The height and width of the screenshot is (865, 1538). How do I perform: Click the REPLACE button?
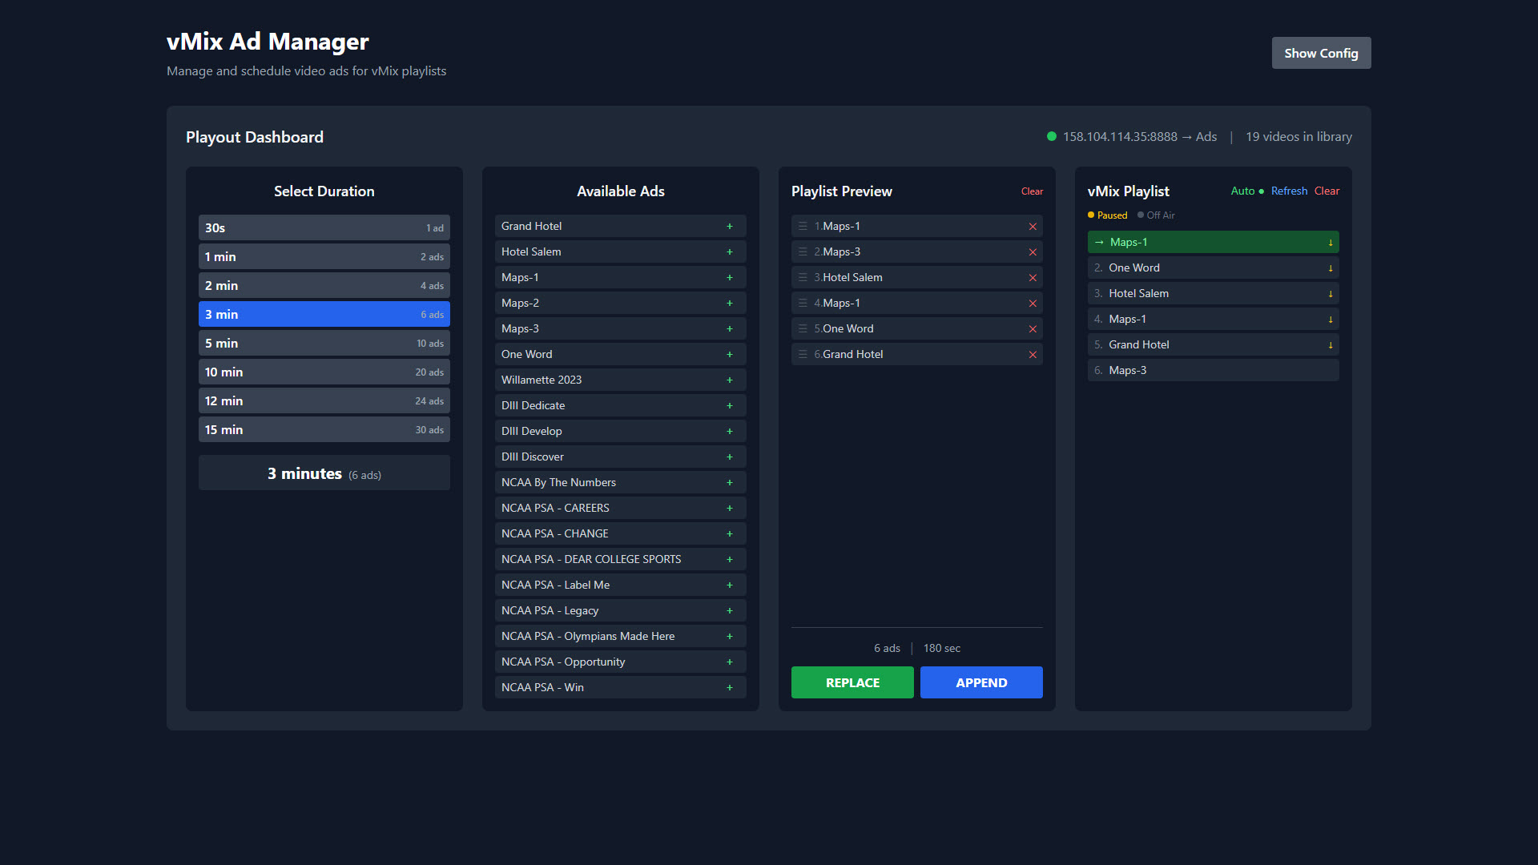pos(852,682)
